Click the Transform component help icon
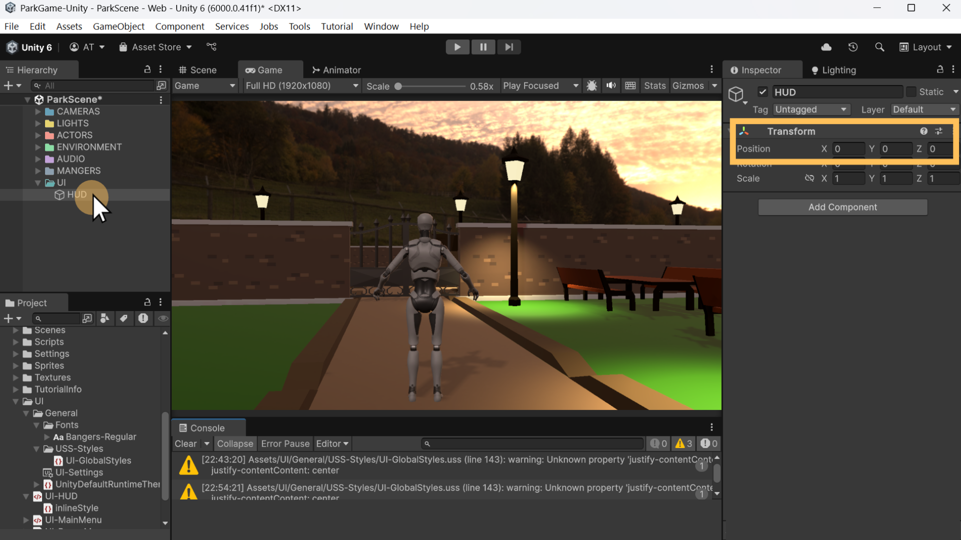 (x=923, y=130)
